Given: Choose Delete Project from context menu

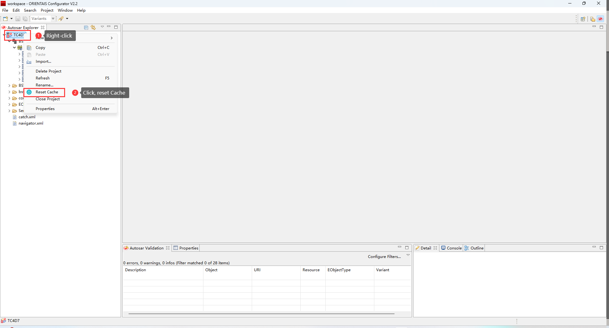Looking at the screenshot, I should [48, 71].
